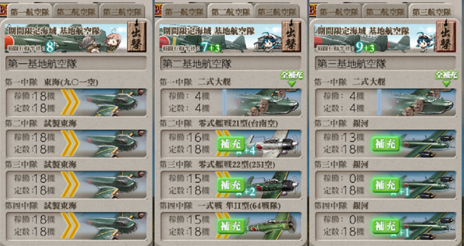Select 二式大艇 in third air base panel
Screen dimensions: 464x246
click(x=386, y=103)
